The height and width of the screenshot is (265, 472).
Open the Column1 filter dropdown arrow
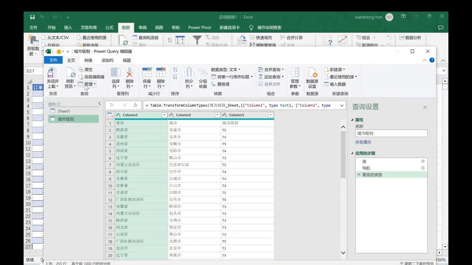(164, 115)
